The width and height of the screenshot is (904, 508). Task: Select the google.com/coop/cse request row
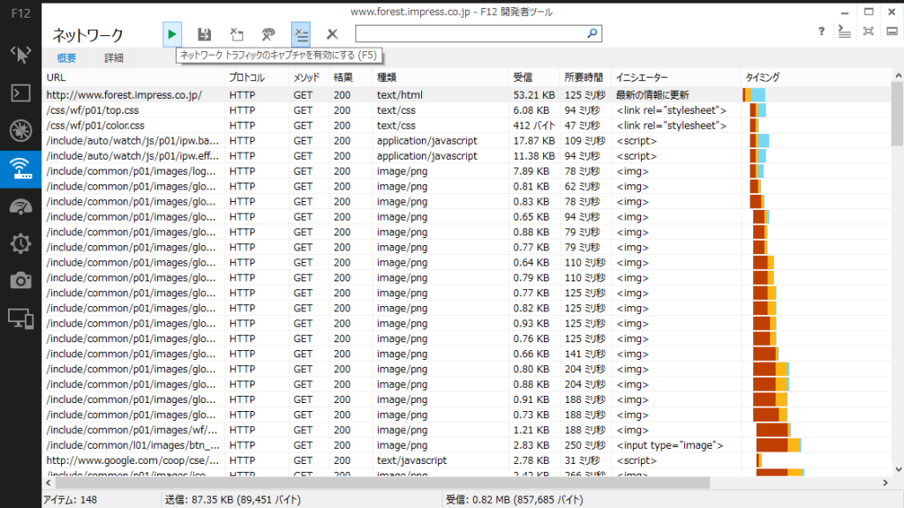[466, 460]
